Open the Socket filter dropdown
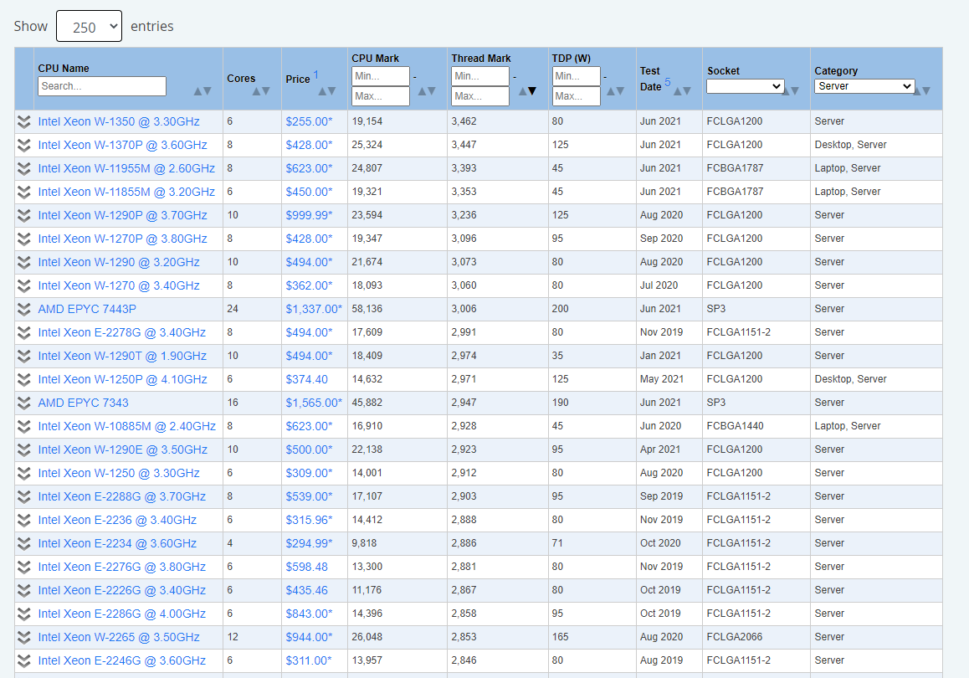Viewport: 969px width, 678px height. (x=745, y=86)
